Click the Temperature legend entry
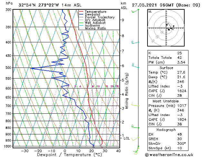 [96, 12]
